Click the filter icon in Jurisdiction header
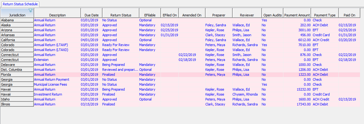The width and height of the screenshot is (364, 124). [30, 10]
